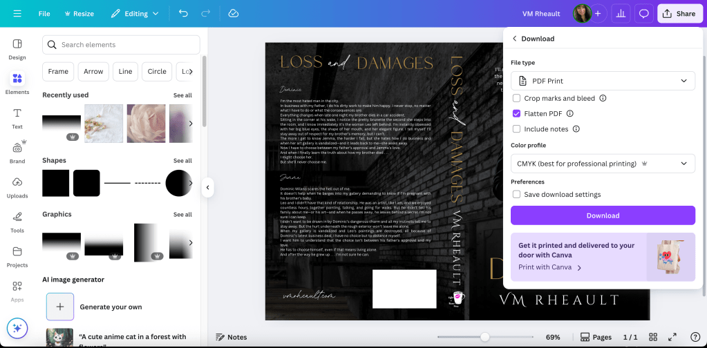
Task: Expand the CMYK color profile dropdown
Action: pyautogui.click(x=603, y=164)
